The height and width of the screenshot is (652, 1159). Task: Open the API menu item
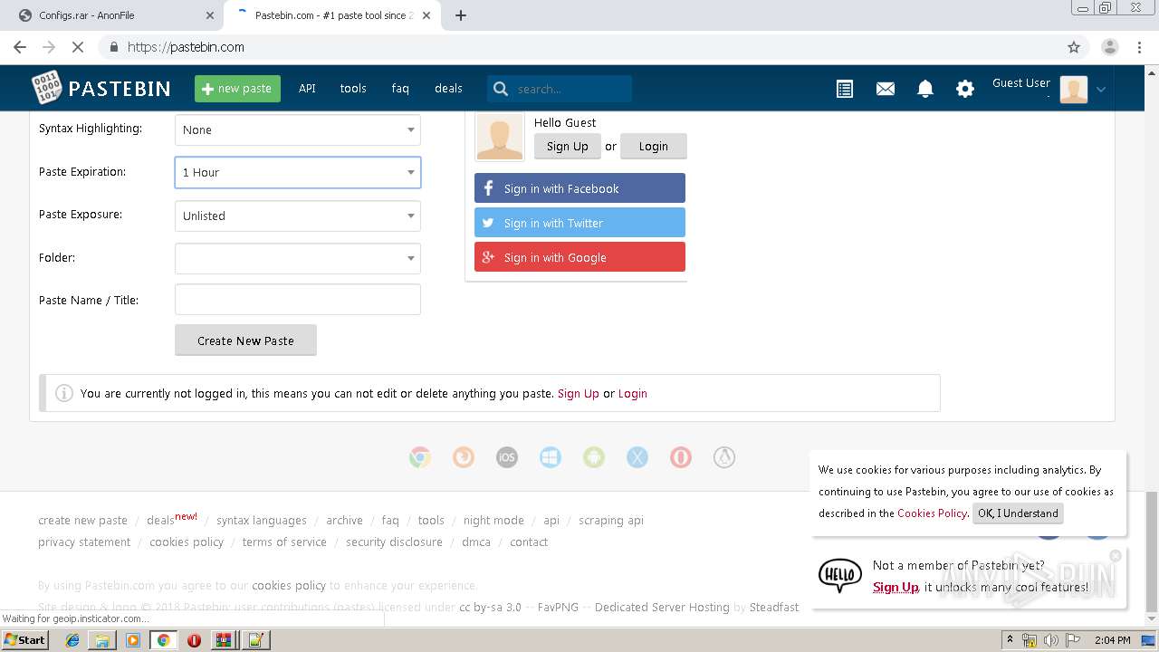(307, 89)
